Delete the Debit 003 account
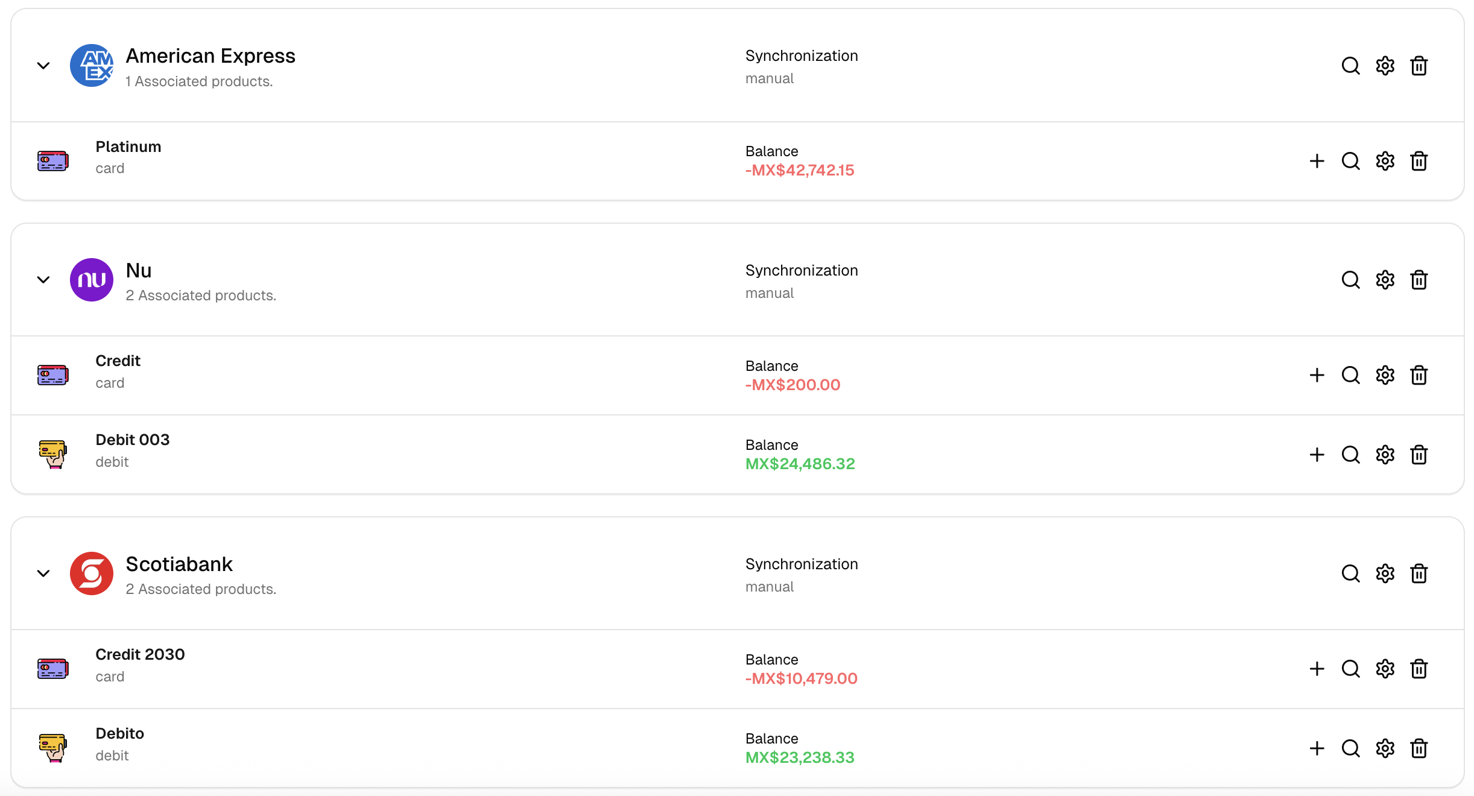The image size is (1474, 796). pyautogui.click(x=1419, y=455)
